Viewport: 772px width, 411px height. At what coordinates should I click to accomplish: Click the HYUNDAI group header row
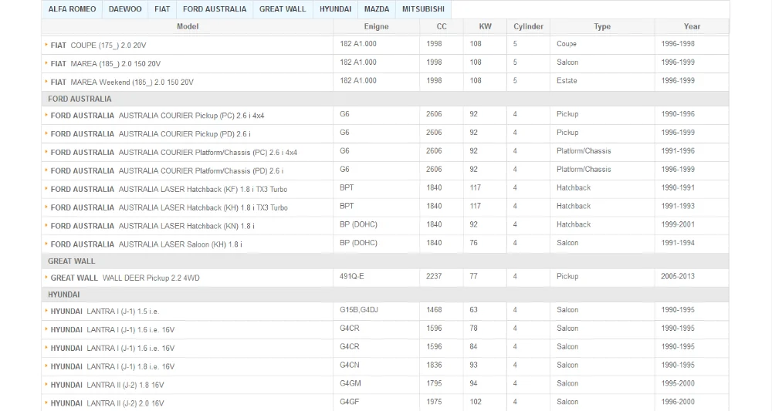pyautogui.click(x=385, y=295)
